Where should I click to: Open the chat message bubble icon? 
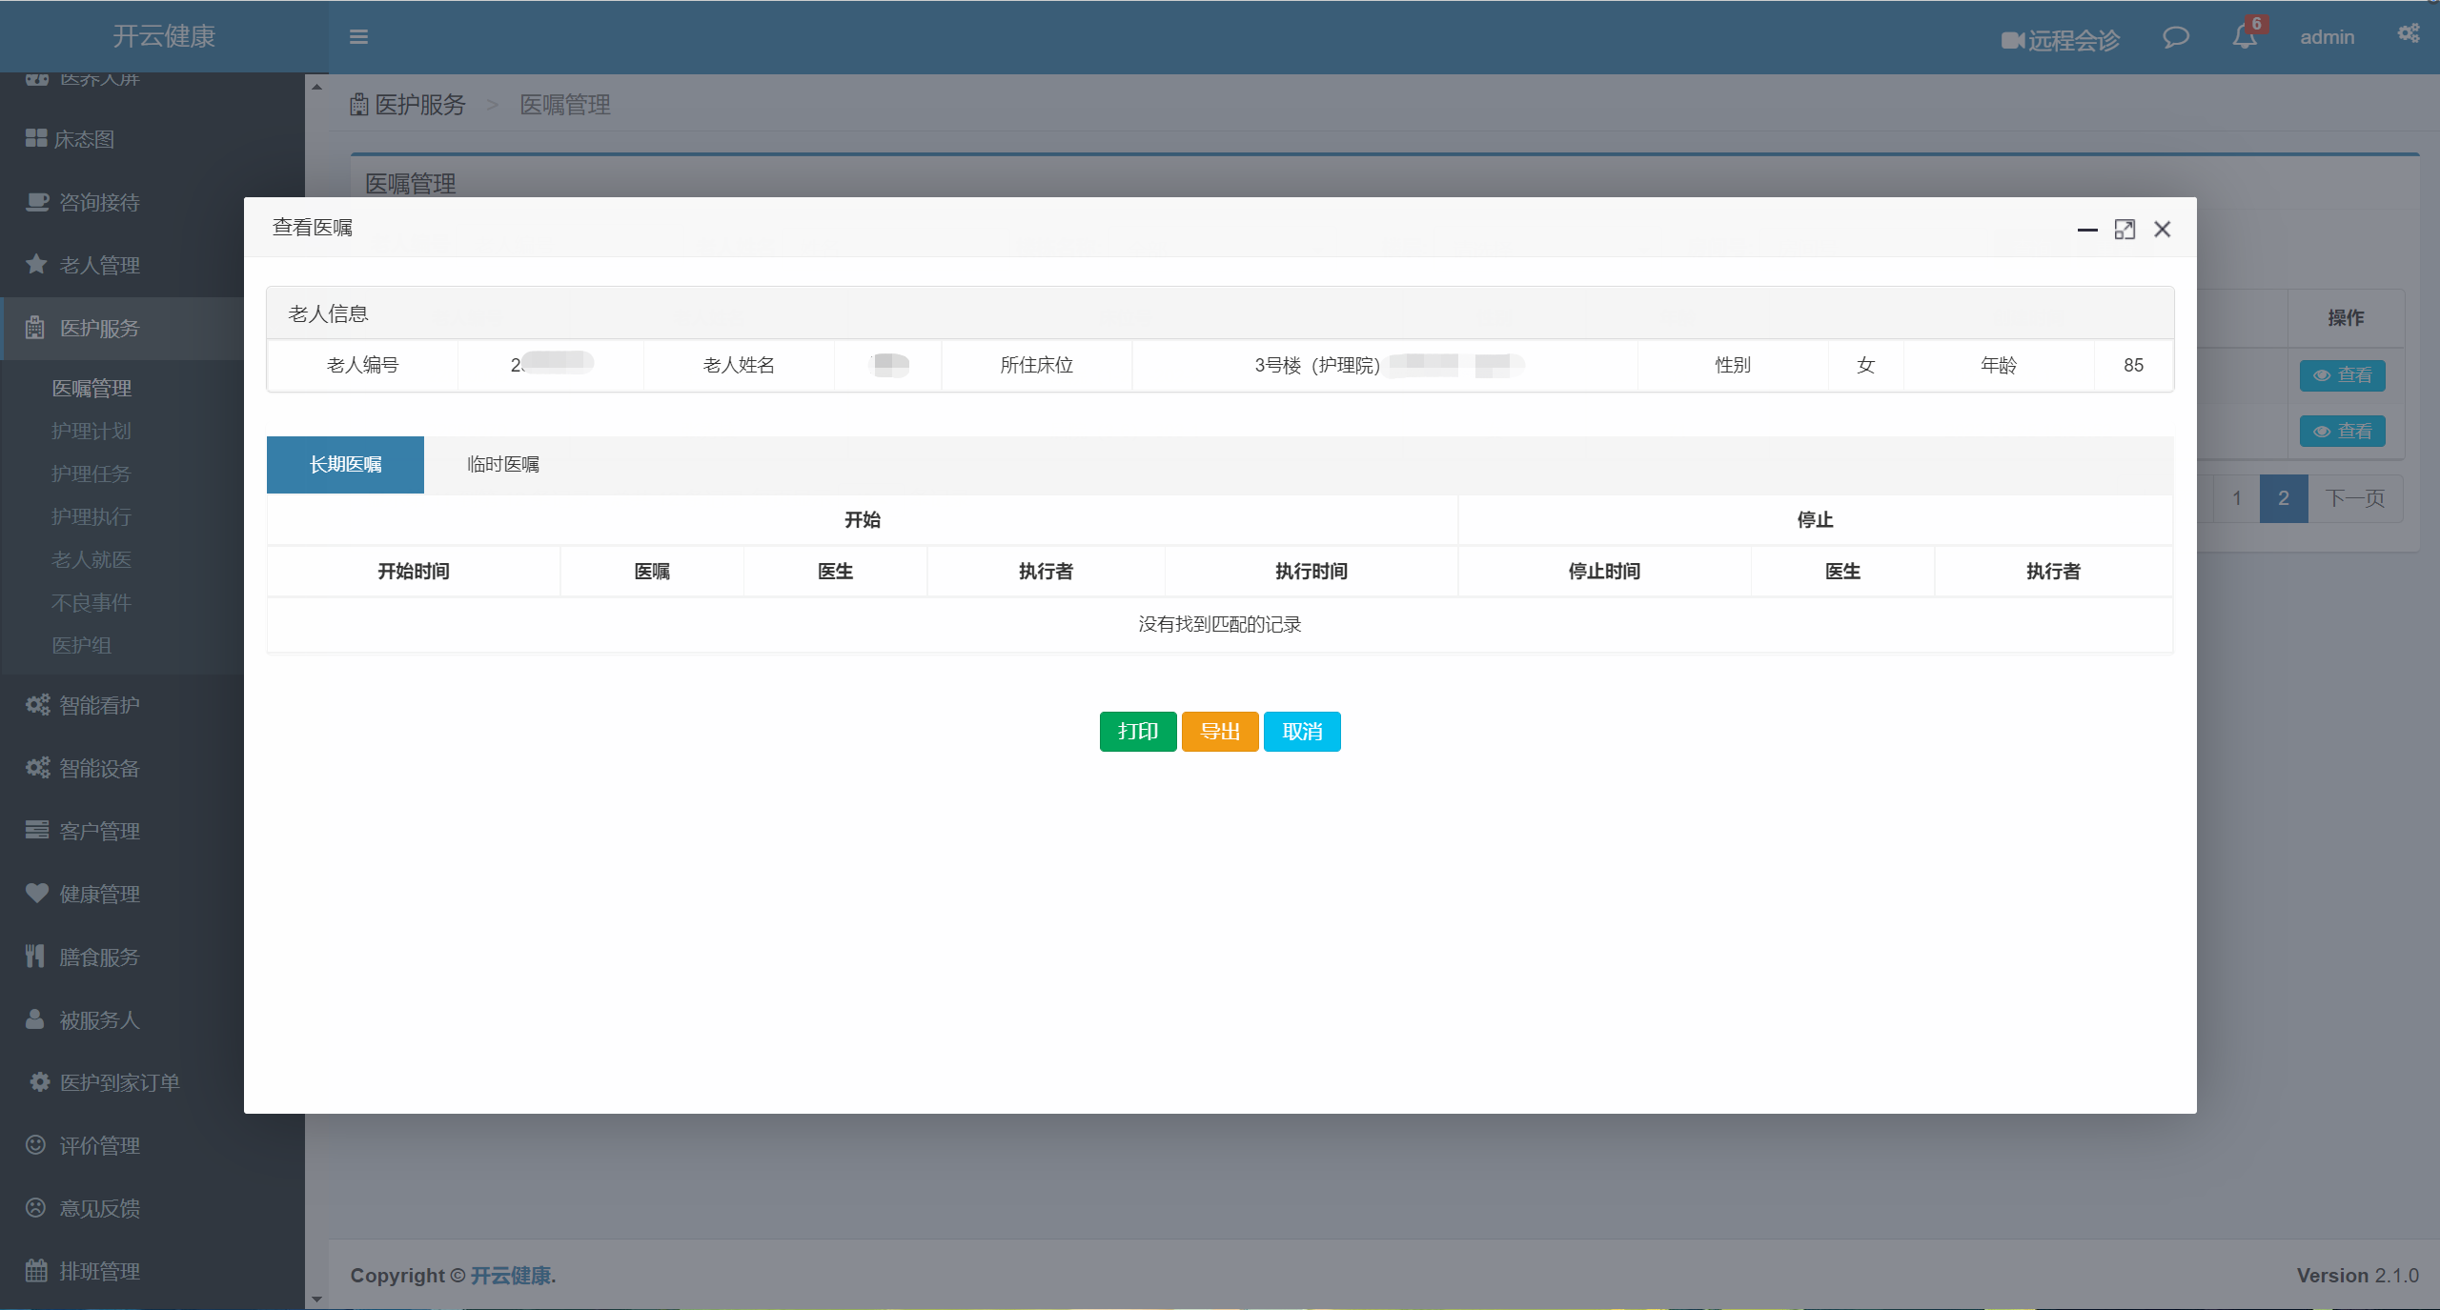pyautogui.click(x=2175, y=37)
